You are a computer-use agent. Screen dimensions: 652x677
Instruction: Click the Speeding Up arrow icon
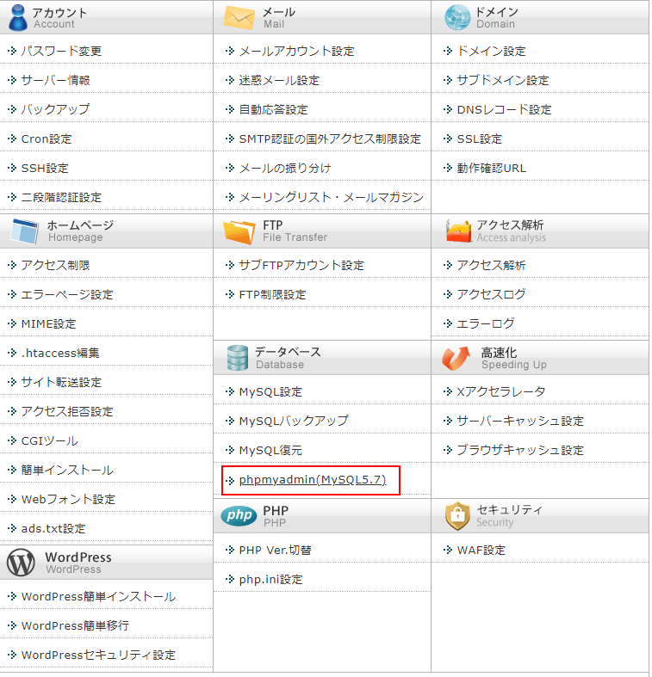pos(456,359)
